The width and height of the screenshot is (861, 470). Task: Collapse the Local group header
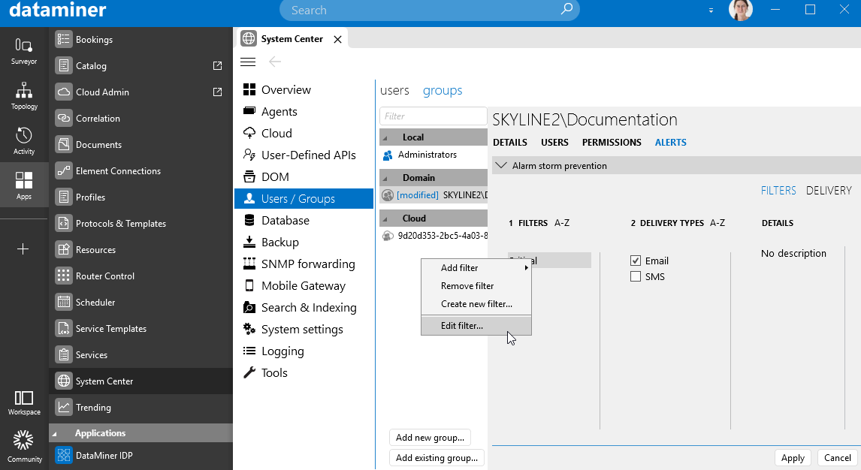(385, 137)
